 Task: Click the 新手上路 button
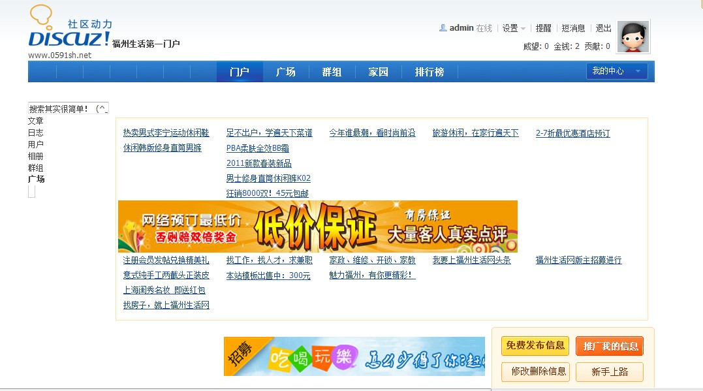pos(610,371)
